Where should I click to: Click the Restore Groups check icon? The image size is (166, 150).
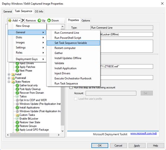click(x=17, y=126)
